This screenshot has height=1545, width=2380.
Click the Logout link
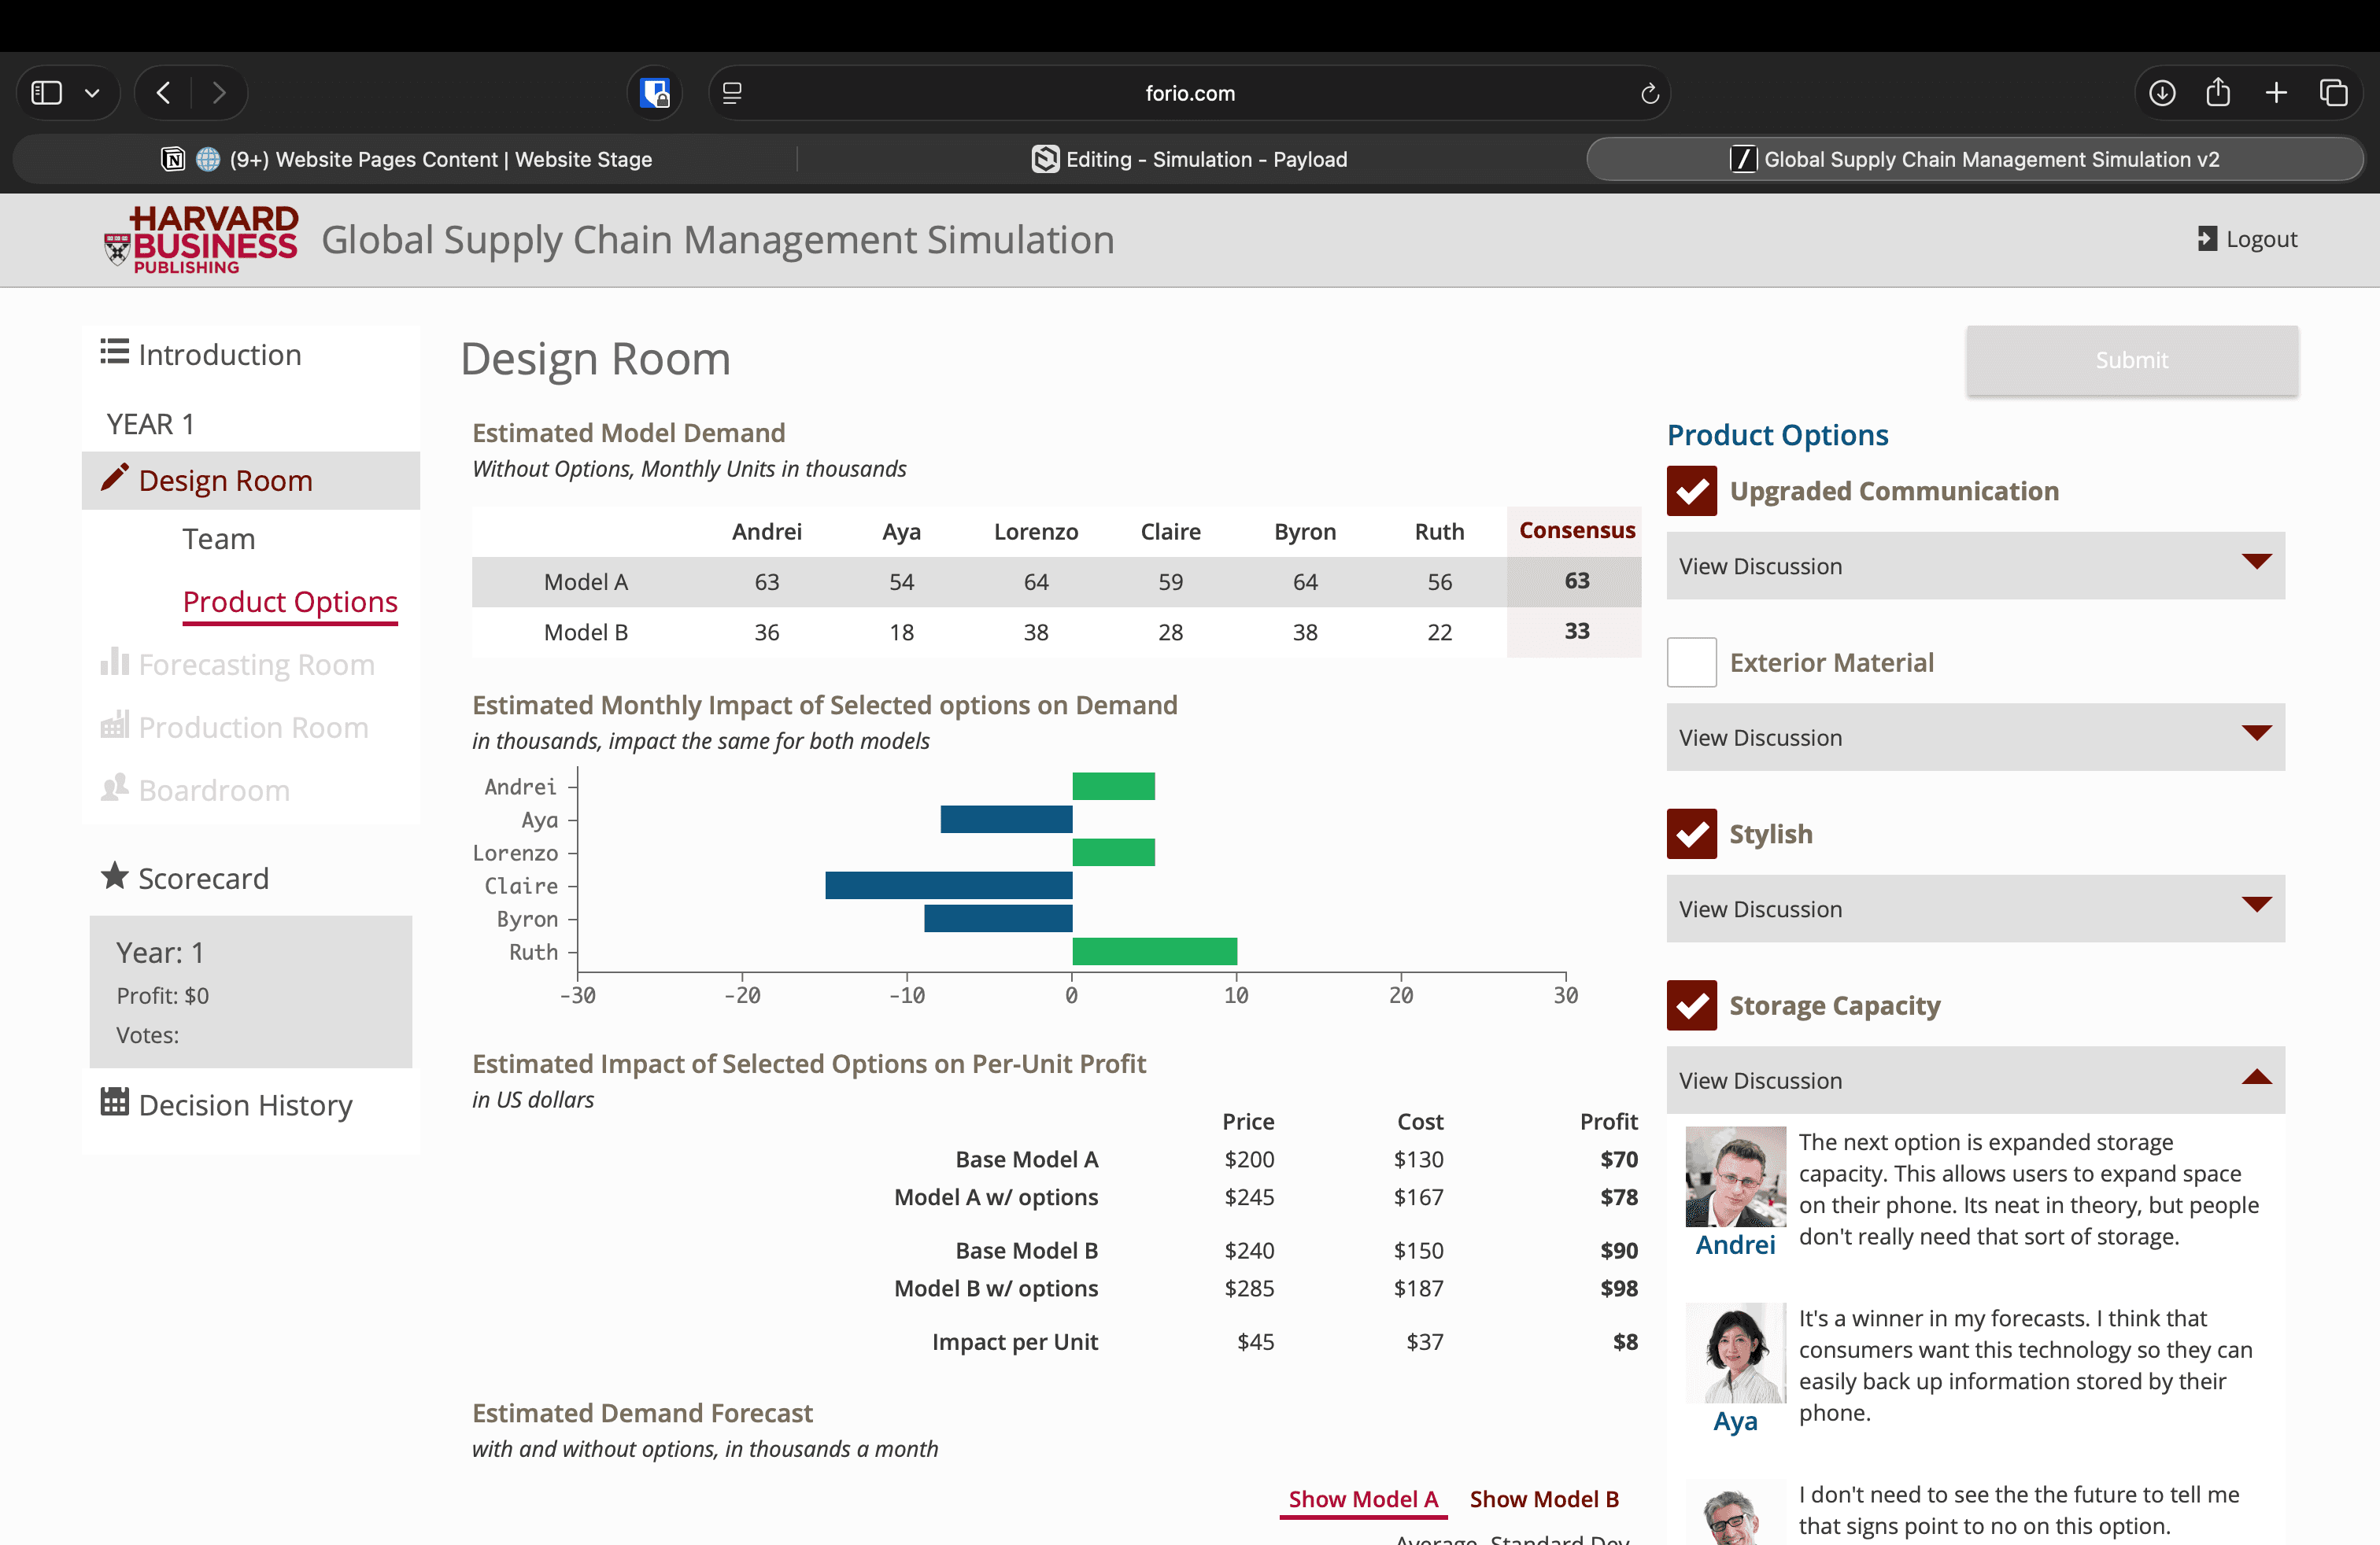pyautogui.click(x=2247, y=239)
